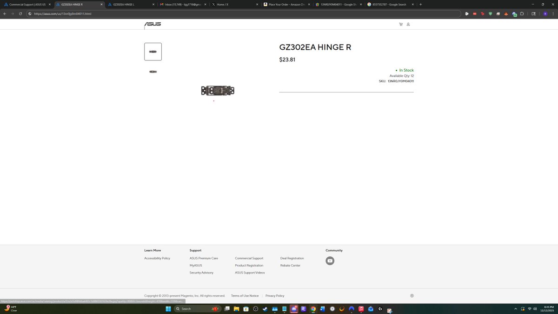
Task: Click the SKU 13NR0JY0M04011 text
Action: (x=396, y=81)
